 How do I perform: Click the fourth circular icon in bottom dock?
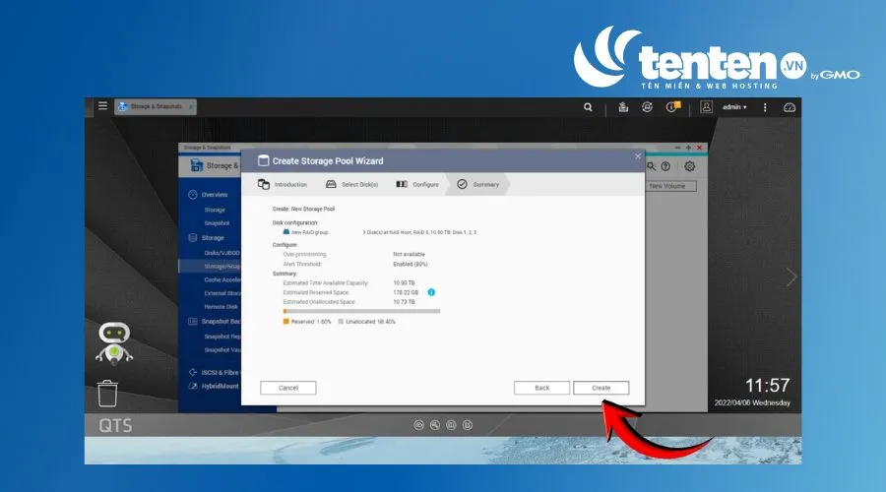468,425
